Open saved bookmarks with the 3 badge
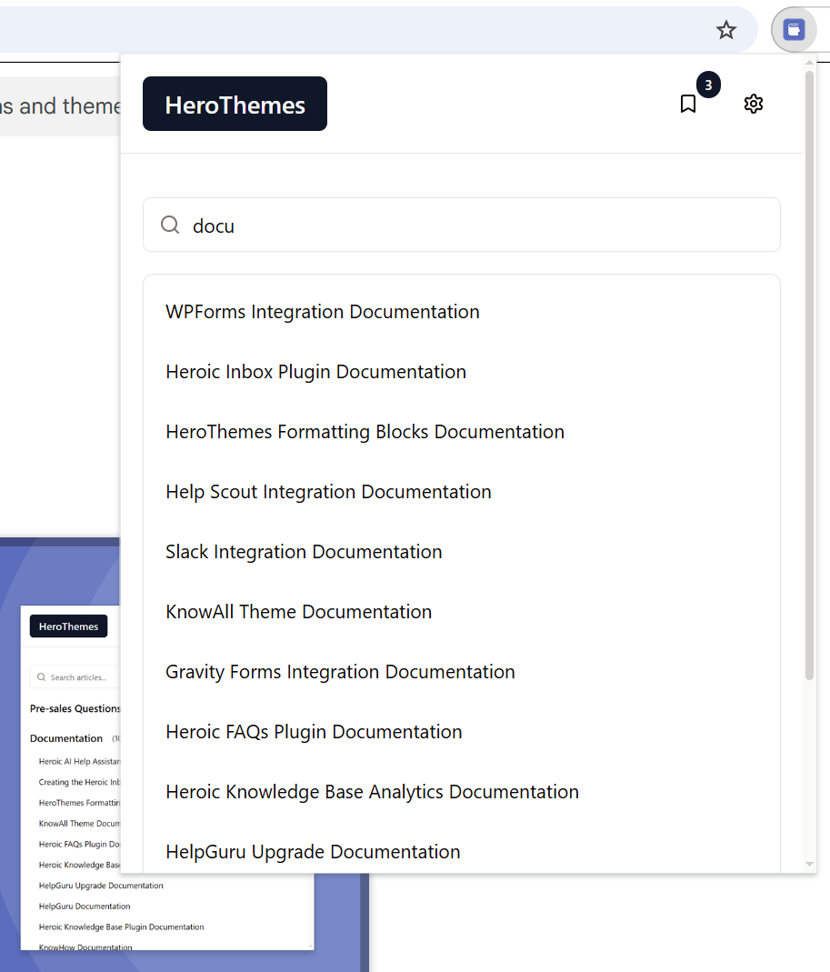This screenshot has width=830, height=972. (x=688, y=104)
